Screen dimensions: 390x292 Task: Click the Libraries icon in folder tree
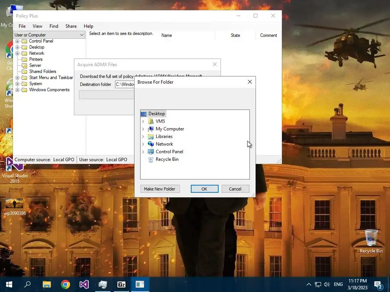151,136
